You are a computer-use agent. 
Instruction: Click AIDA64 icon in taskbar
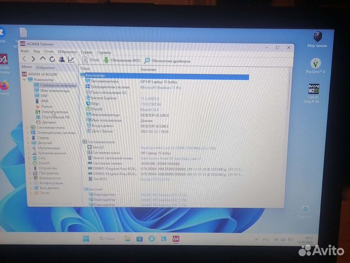pyautogui.click(x=176, y=239)
